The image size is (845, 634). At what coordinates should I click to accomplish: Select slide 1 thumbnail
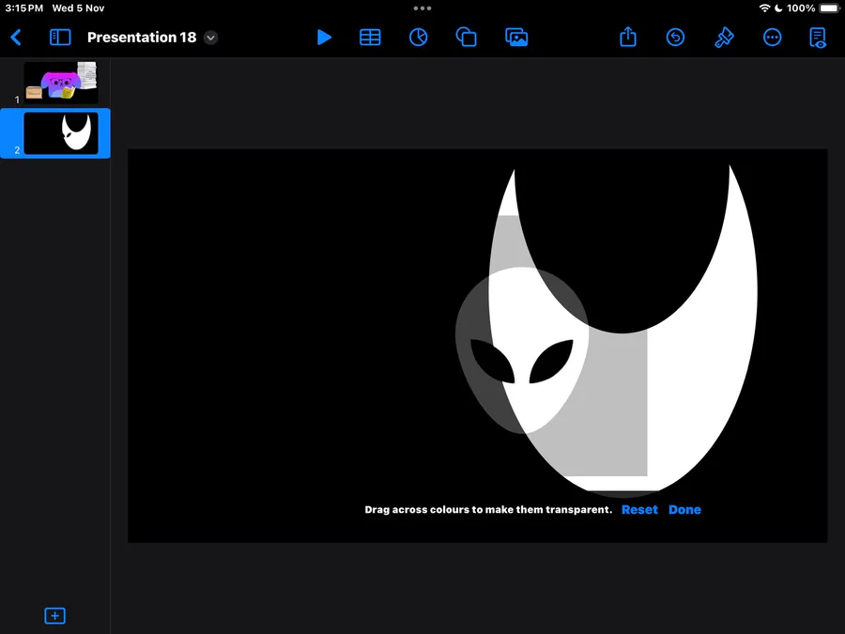(61, 83)
